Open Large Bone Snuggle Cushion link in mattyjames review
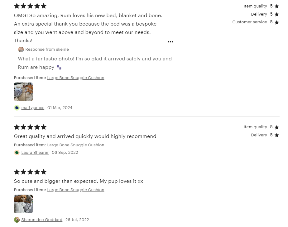 point(76,78)
